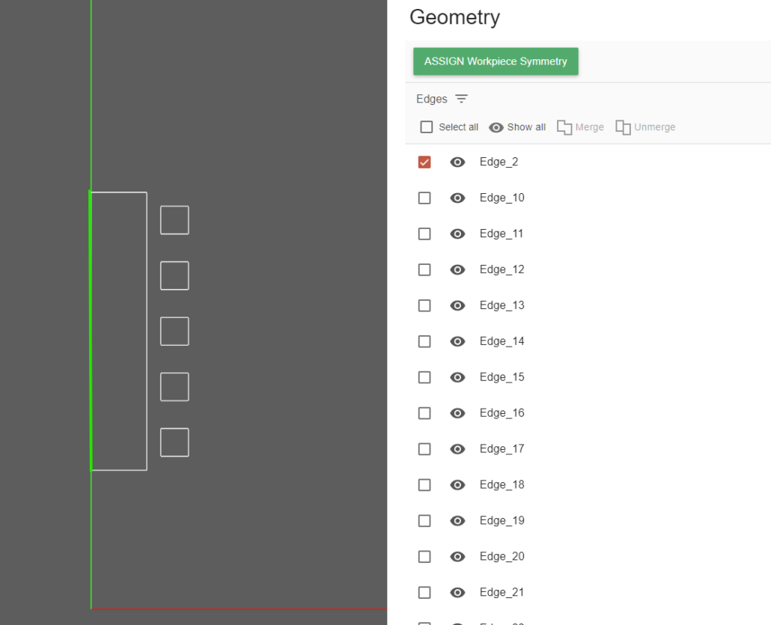Click the Unmerge edges icon
The width and height of the screenshot is (771, 625).
pyautogui.click(x=623, y=127)
